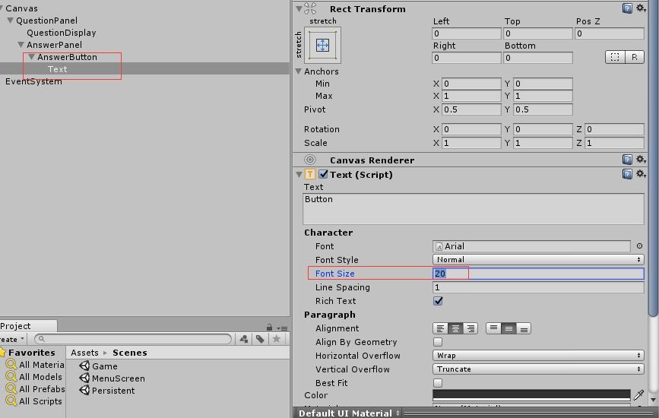Open Text (Script) gear settings menu

(641, 173)
